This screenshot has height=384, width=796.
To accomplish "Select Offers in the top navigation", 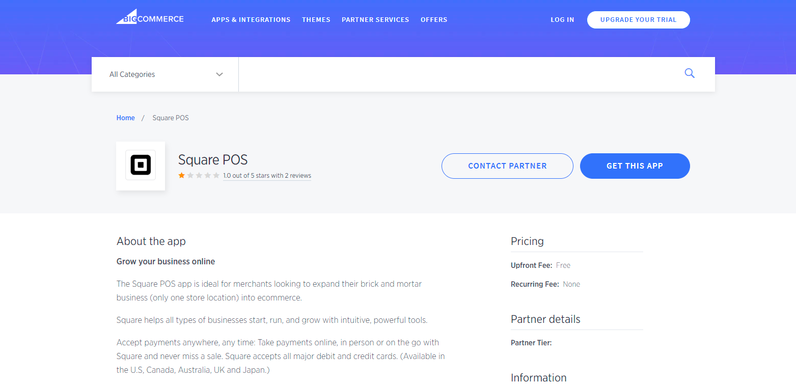I will tap(433, 20).
